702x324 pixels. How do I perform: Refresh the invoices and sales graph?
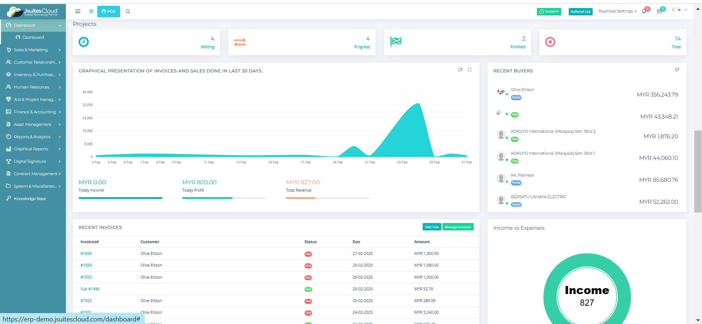[x=460, y=69]
